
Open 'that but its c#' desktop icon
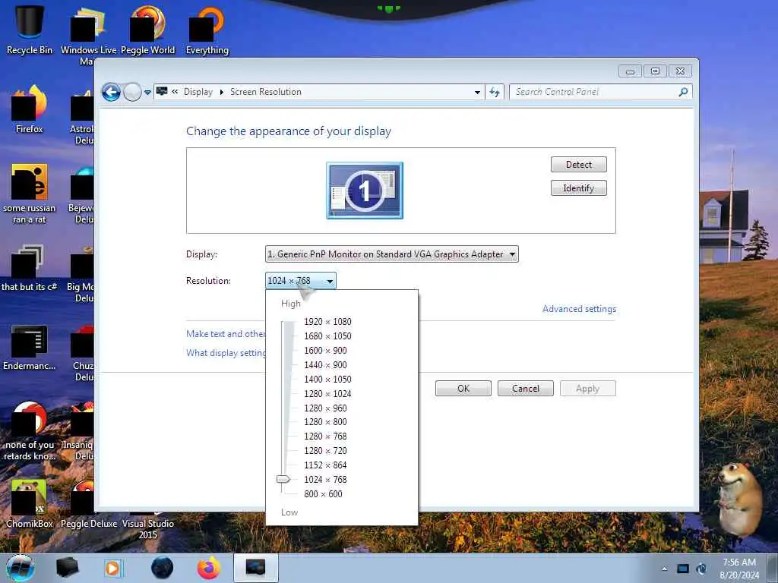30,268
